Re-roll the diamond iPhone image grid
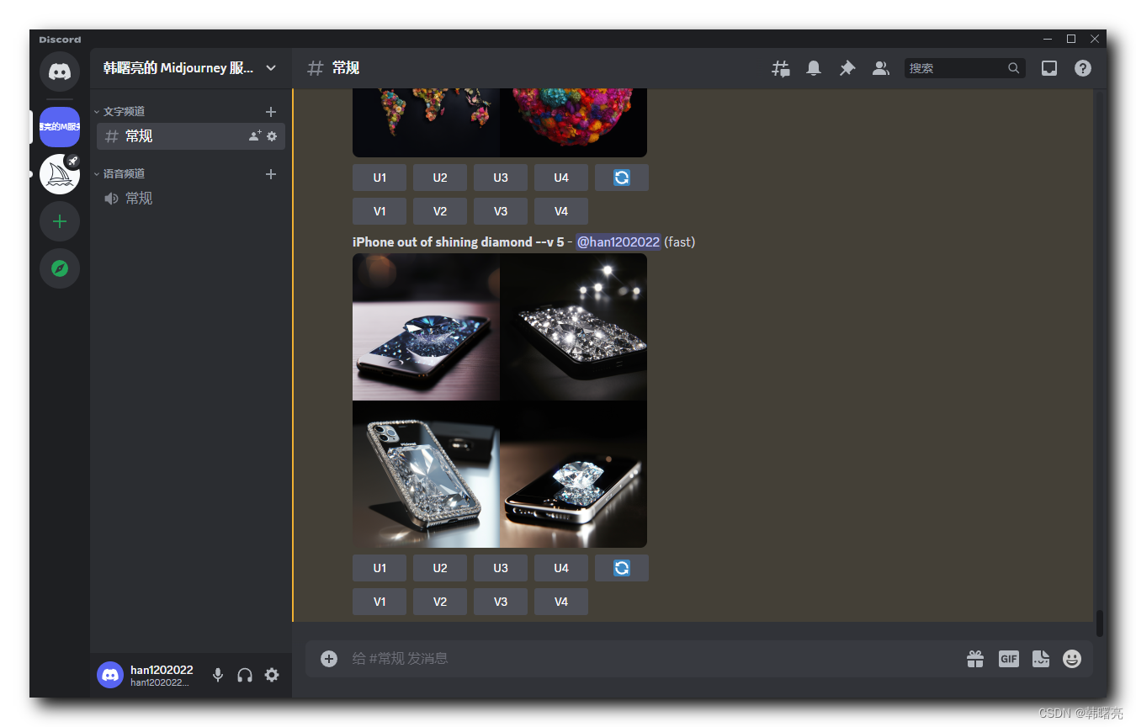 click(x=622, y=568)
